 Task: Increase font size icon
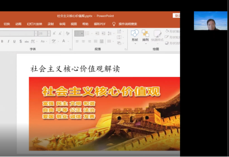[54, 33]
